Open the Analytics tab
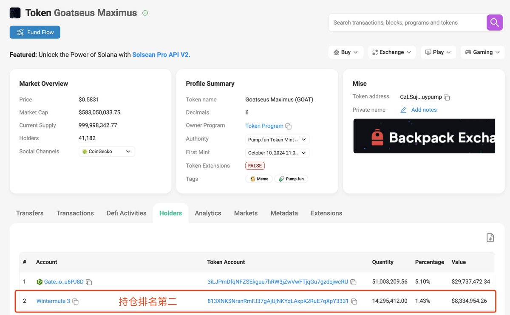Viewport: 510px width, 315px height. click(208, 213)
